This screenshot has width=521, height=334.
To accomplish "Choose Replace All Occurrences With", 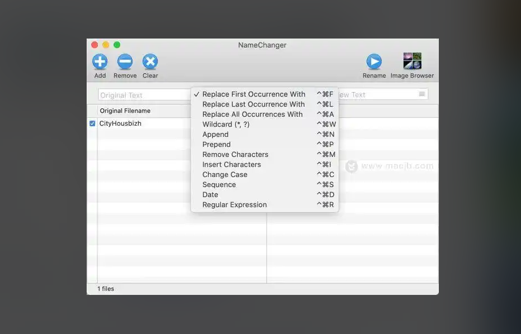I will [x=264, y=114].
